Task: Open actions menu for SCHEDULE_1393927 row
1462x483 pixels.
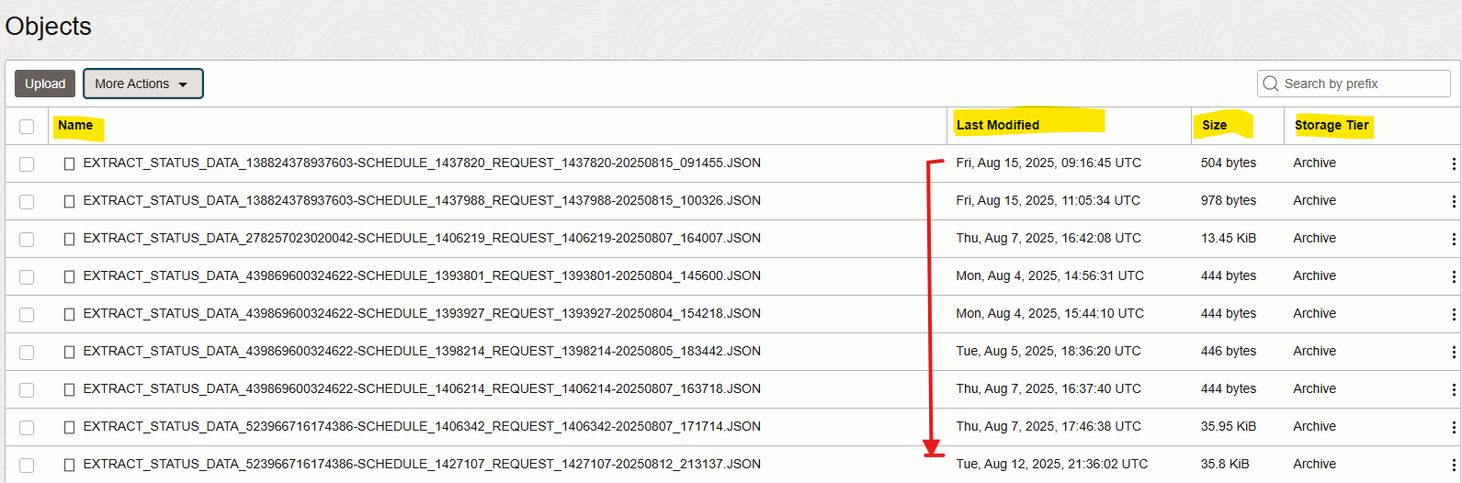Action: coord(1454,314)
